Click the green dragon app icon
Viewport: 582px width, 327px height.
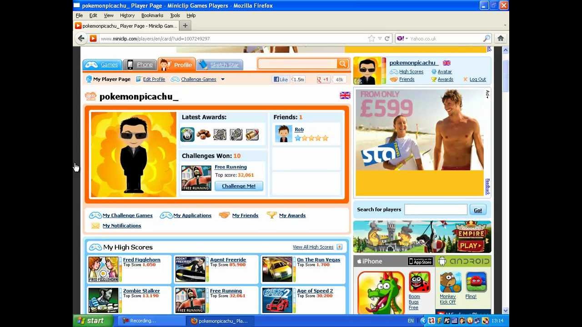click(381, 293)
